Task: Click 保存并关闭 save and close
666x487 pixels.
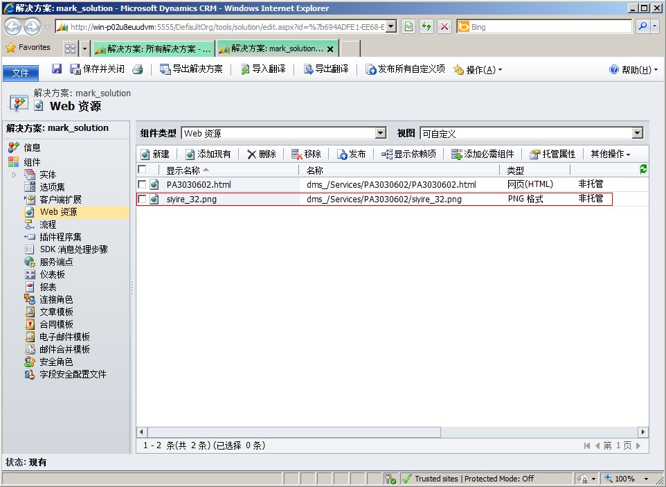Action: click(x=97, y=69)
